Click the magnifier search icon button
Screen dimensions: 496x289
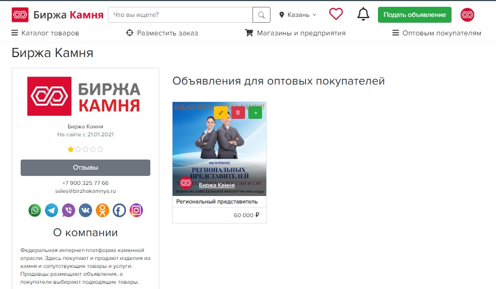click(x=261, y=15)
